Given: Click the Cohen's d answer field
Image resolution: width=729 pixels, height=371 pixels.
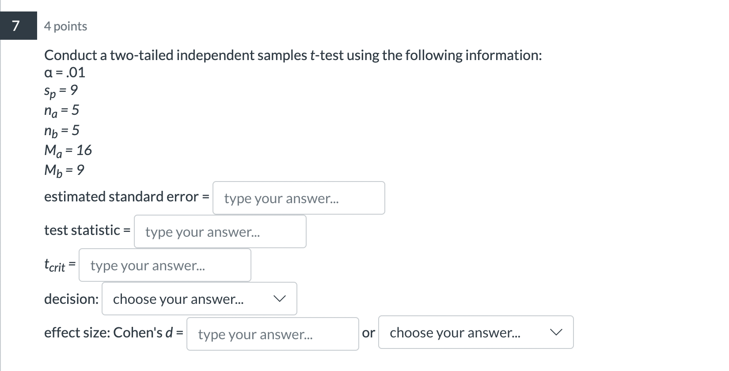Looking at the screenshot, I should pos(272,333).
